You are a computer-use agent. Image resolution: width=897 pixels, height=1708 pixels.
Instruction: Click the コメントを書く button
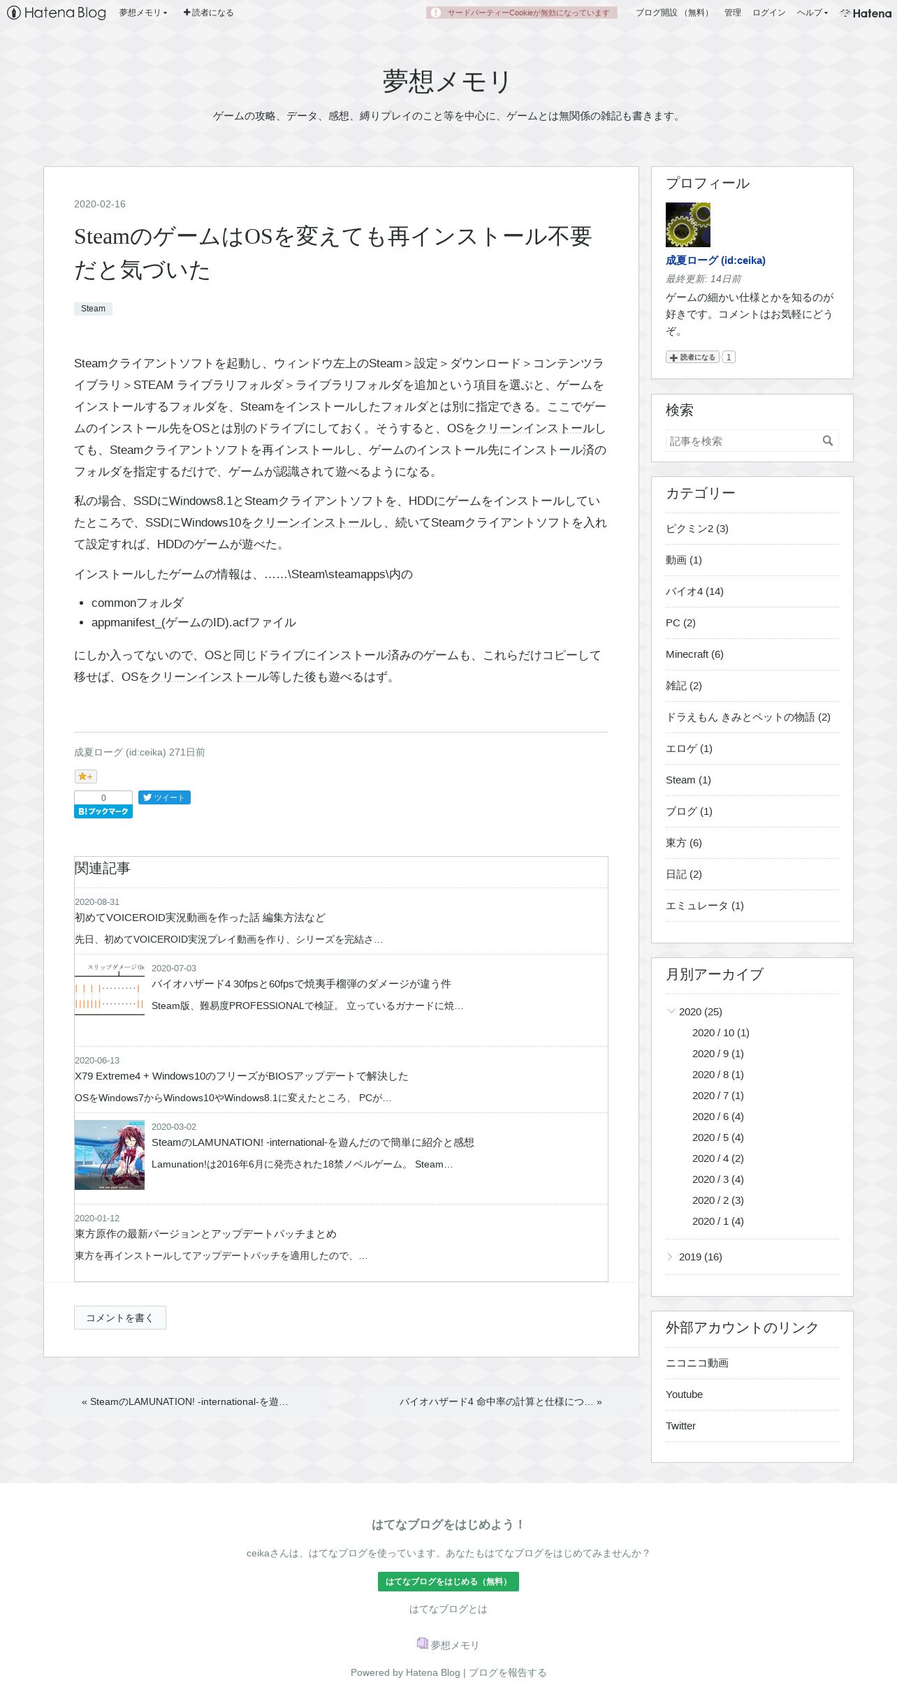click(x=120, y=1318)
